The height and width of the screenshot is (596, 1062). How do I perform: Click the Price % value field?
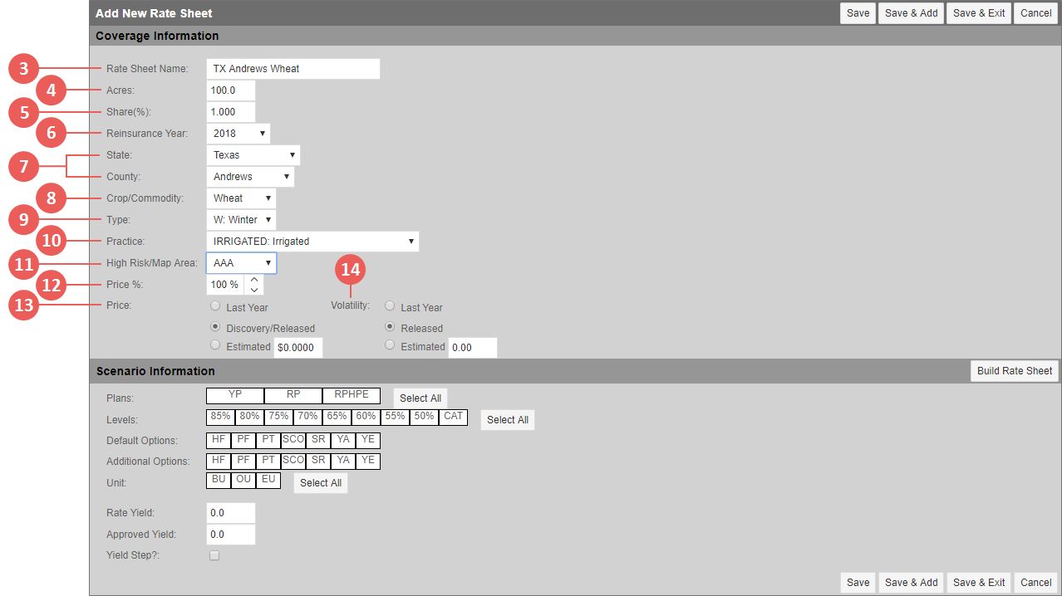(x=225, y=285)
